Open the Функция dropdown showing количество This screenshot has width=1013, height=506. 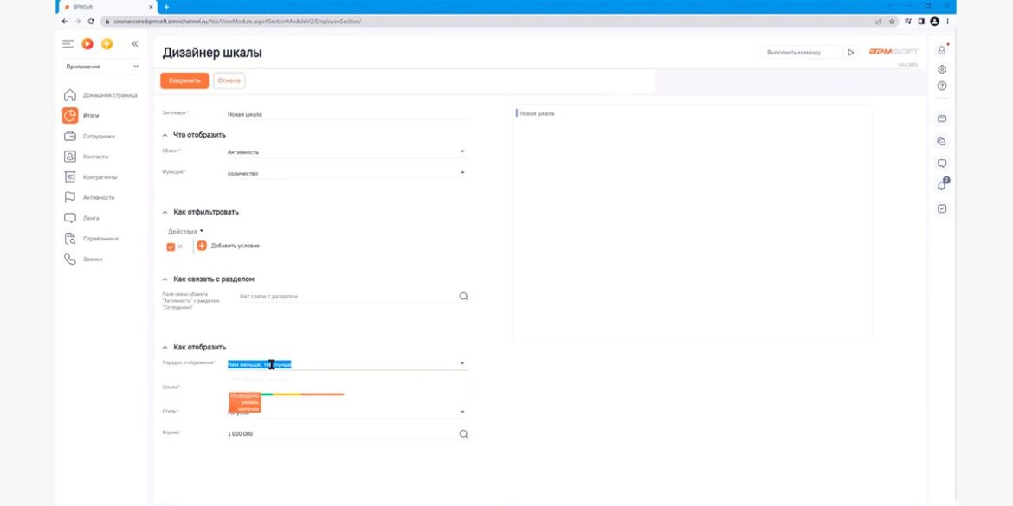point(346,173)
